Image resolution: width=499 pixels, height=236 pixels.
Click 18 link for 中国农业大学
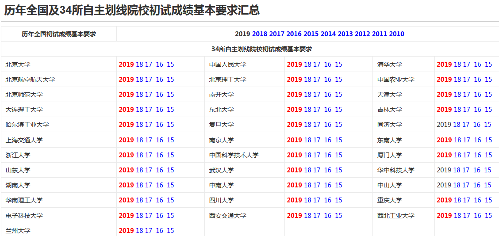point(457,80)
